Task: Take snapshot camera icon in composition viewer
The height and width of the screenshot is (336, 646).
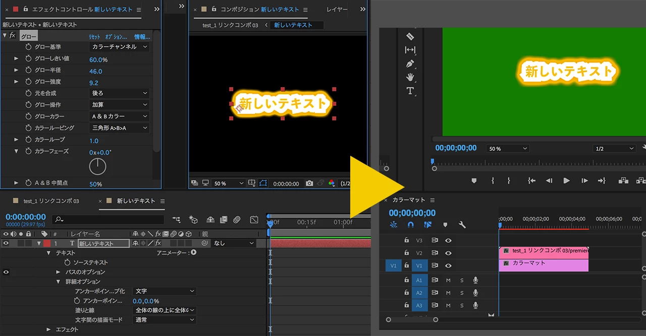Action: pyautogui.click(x=309, y=184)
